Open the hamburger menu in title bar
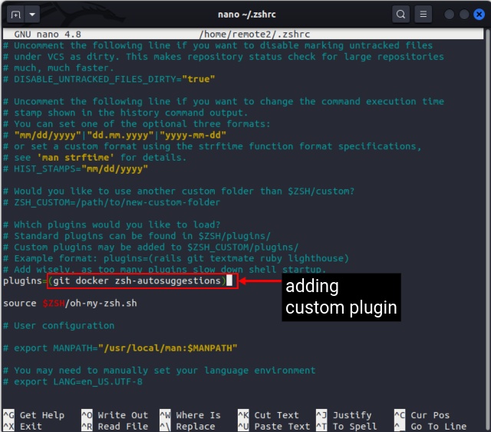The image size is (491, 432). 425,14
